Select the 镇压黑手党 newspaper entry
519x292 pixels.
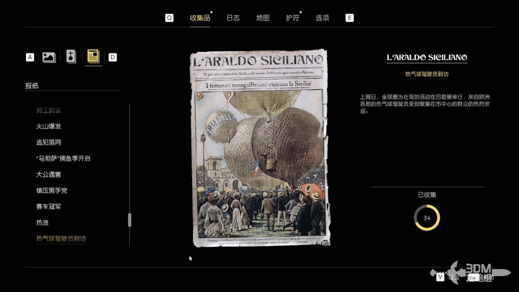[51, 190]
